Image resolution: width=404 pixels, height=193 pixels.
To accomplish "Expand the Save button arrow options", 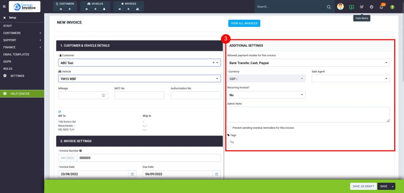I will coord(393,186).
